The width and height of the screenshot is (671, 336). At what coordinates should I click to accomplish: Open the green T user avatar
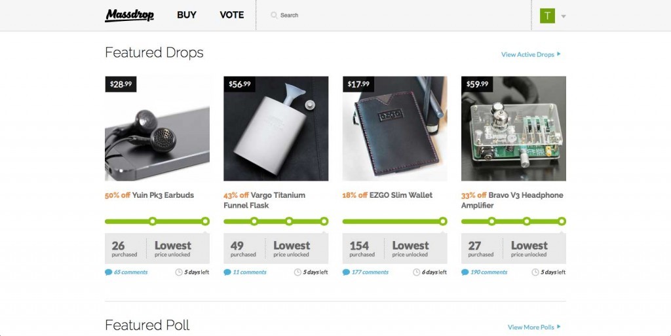[547, 16]
